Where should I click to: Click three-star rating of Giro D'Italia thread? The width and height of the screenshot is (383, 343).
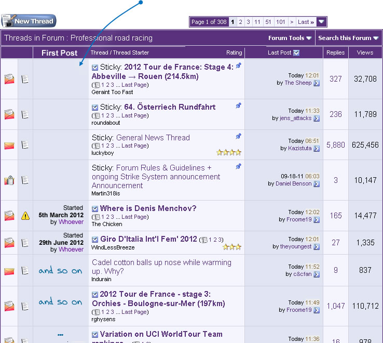[232, 247]
